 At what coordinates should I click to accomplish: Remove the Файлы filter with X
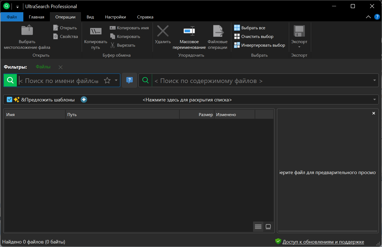tap(61, 67)
